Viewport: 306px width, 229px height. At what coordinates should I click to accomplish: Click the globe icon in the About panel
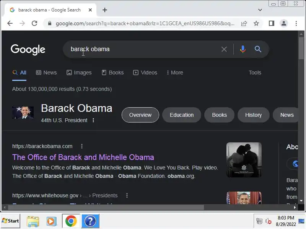point(295,164)
